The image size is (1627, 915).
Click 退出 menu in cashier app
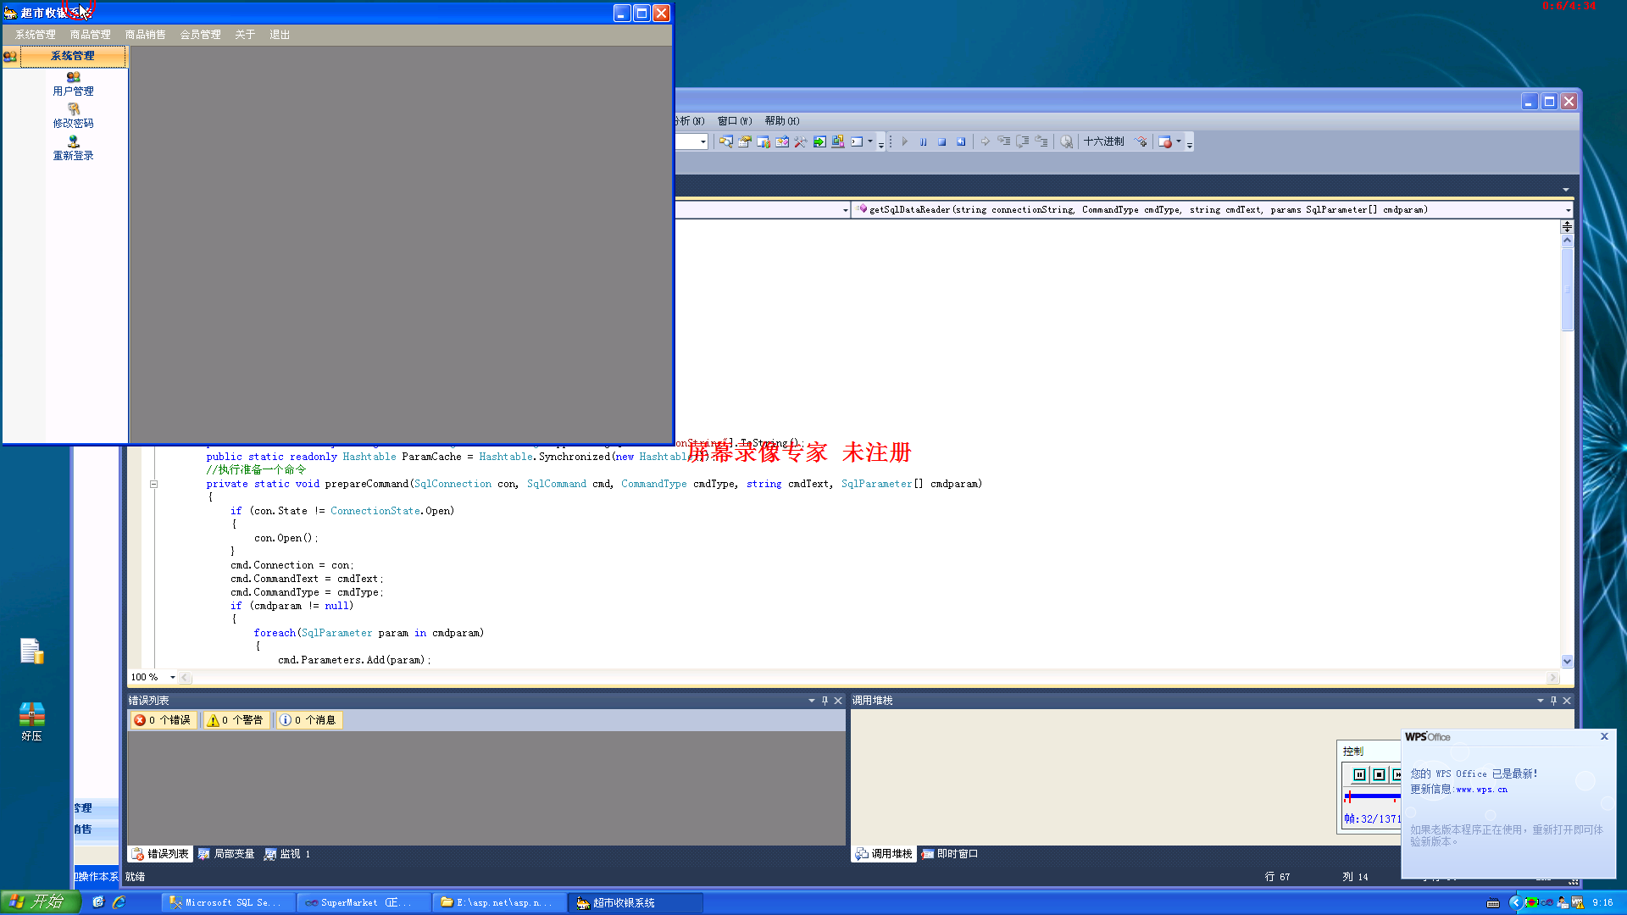click(280, 35)
